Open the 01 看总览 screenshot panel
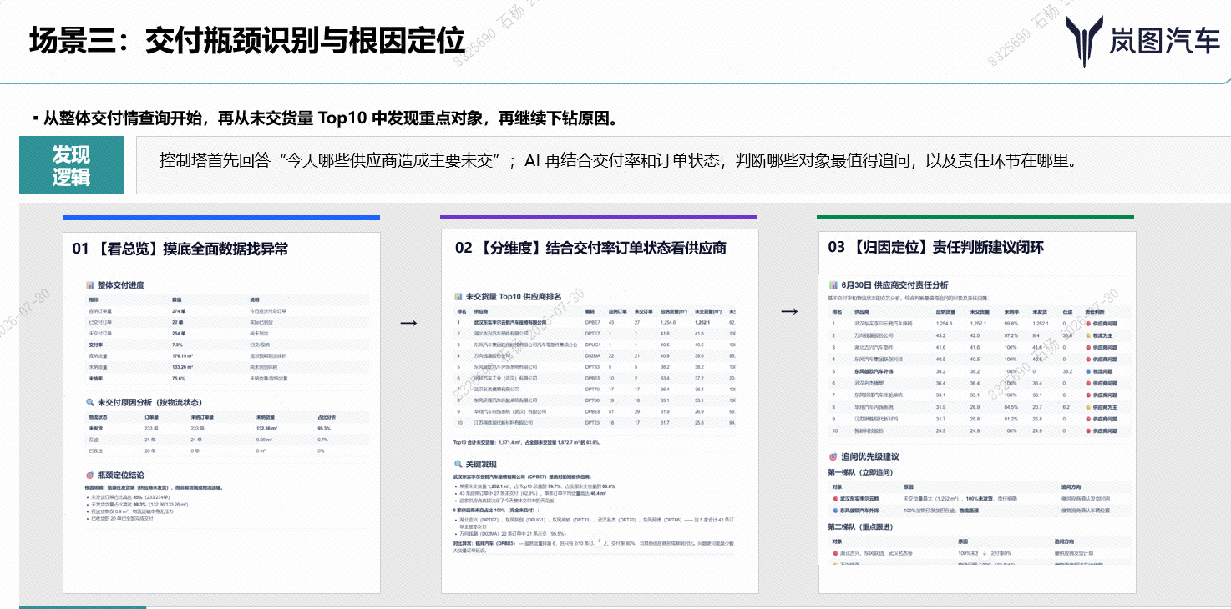1231x609 pixels. [221, 413]
